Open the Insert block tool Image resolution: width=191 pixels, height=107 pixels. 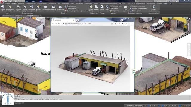click(3, 7)
